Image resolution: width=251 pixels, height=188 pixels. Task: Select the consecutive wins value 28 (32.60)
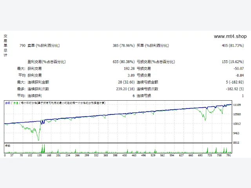coord(126,82)
